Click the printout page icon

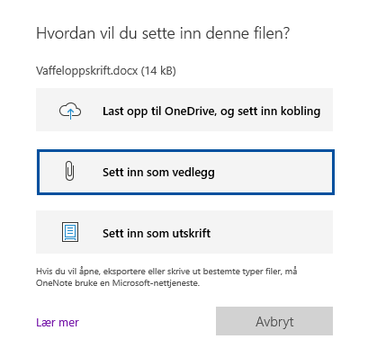point(70,232)
